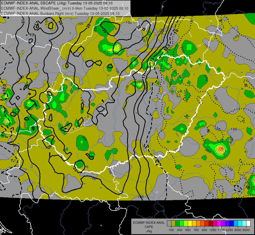Click the gray swatch in CAPE legend
This screenshot has width=255, height=235.
[169, 223]
